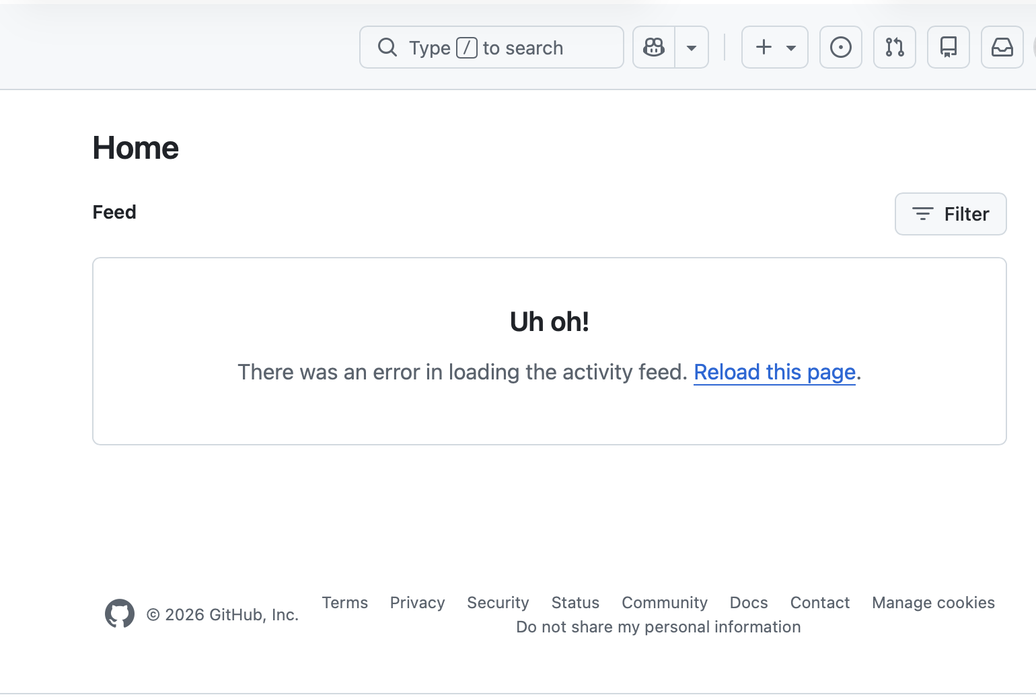Open the Issues icon in header
The height and width of the screenshot is (697, 1036).
pyautogui.click(x=840, y=47)
